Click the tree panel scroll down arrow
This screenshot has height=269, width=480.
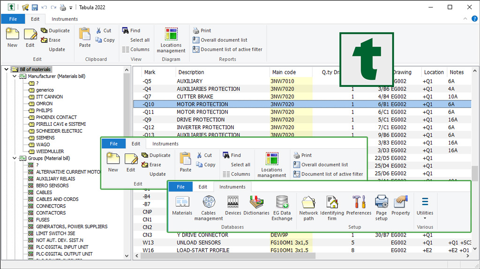(127, 256)
